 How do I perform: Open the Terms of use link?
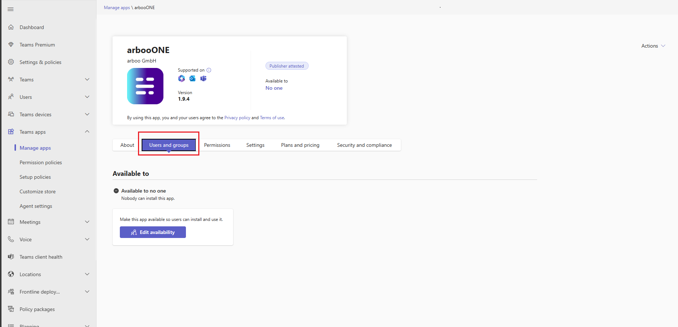click(x=272, y=118)
